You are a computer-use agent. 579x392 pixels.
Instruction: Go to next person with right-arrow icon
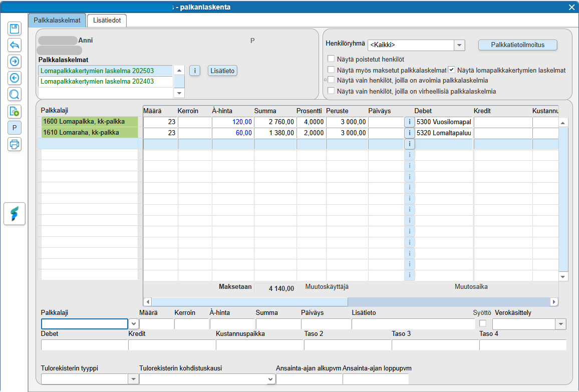click(15, 62)
